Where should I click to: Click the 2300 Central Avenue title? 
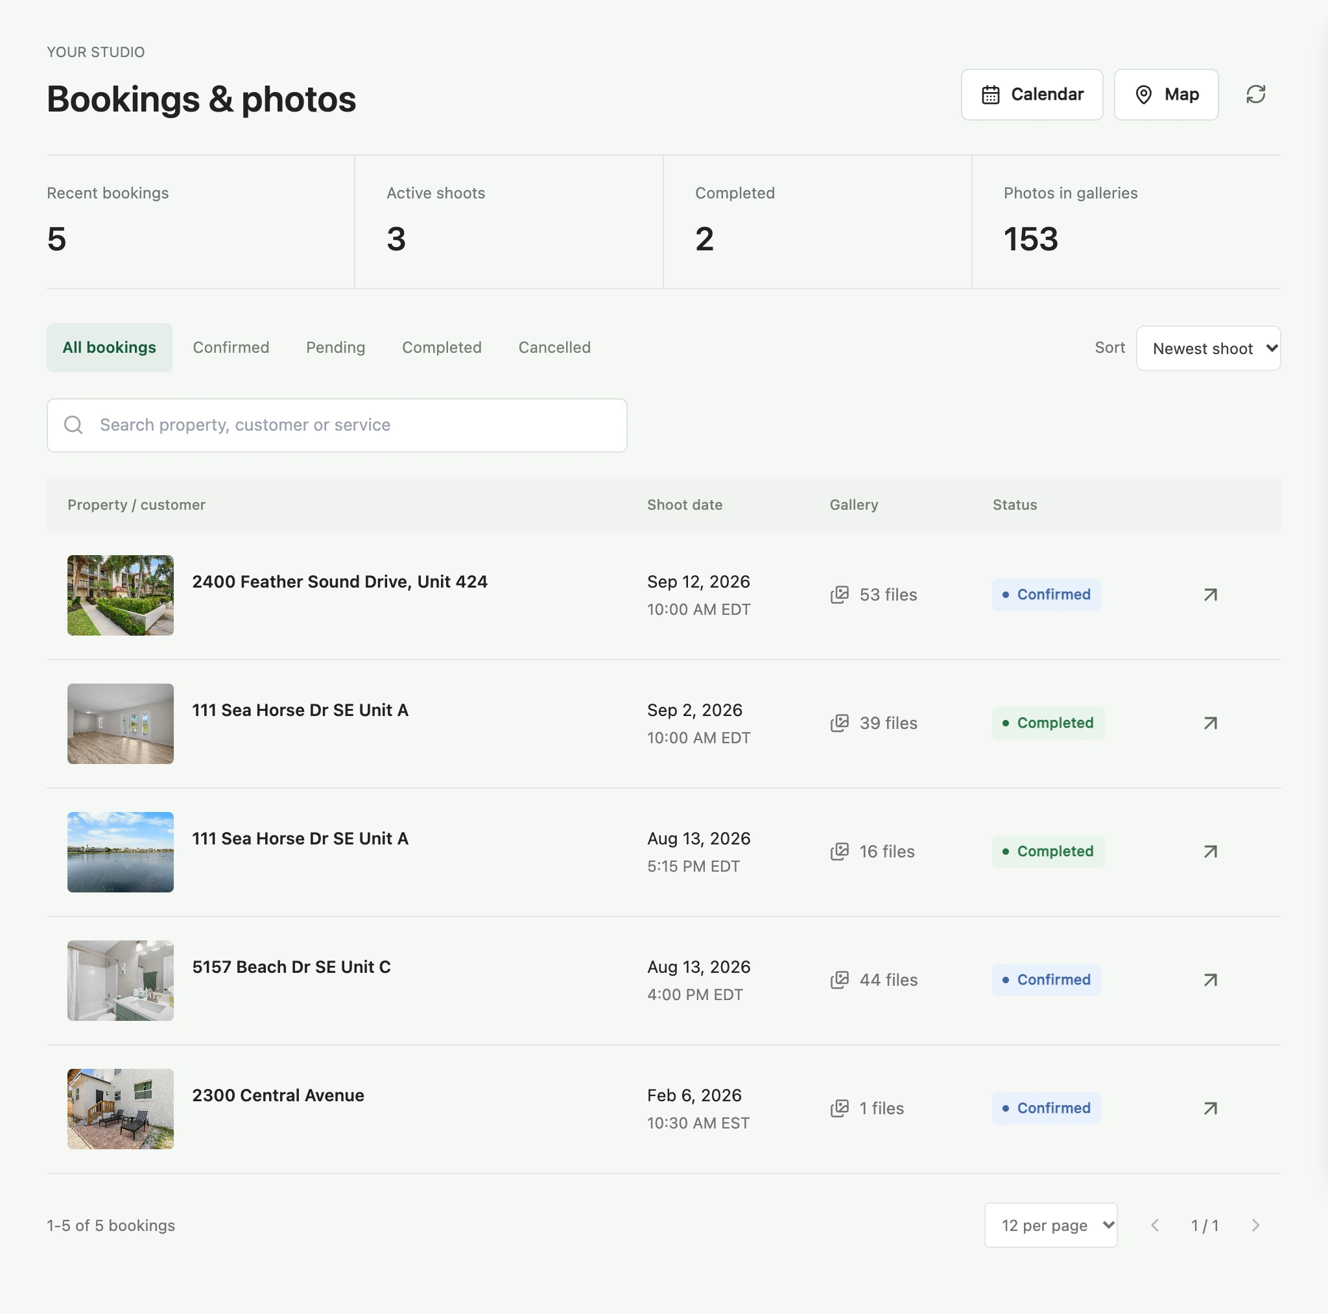(x=278, y=1095)
